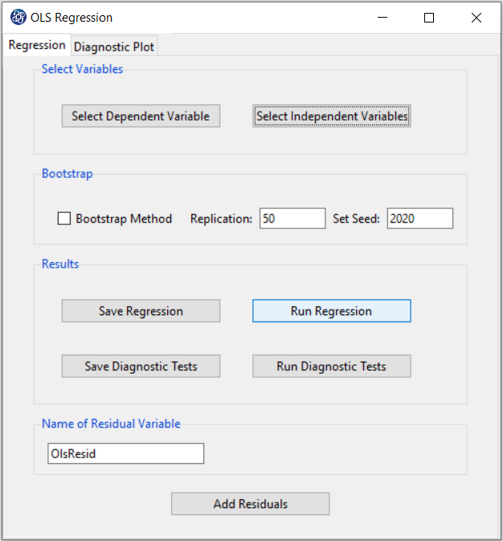Image resolution: width=503 pixels, height=541 pixels.
Task: Minimize the OLS Regression window
Action: (x=382, y=18)
